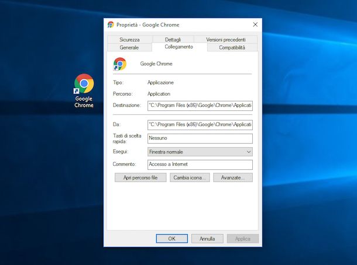The height and width of the screenshot is (265, 357).
Task: Click the Chrome icon in dialog title bar
Action: [111, 25]
